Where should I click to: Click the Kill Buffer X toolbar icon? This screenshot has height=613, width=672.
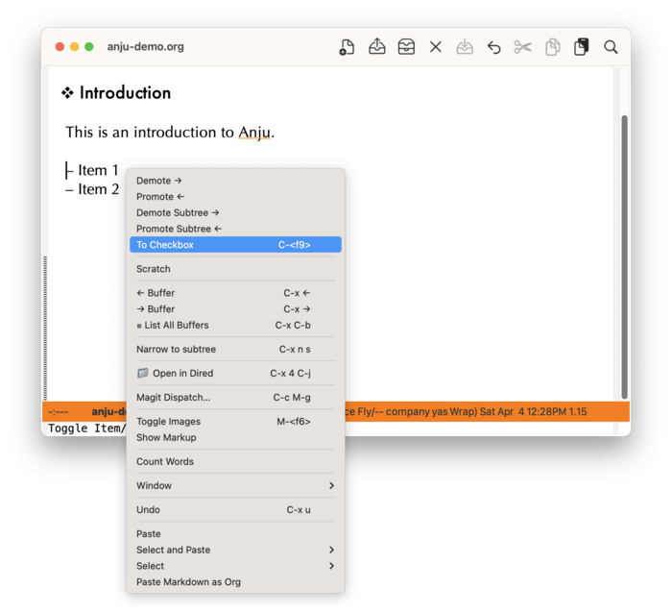pyautogui.click(x=436, y=47)
